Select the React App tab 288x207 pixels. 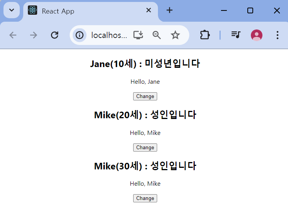point(90,11)
